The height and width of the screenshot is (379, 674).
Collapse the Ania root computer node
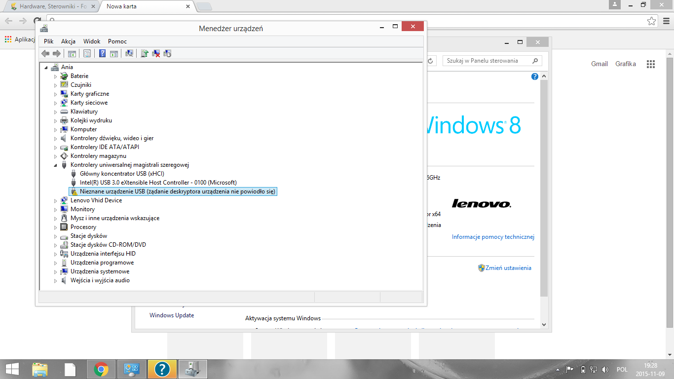tap(46, 68)
